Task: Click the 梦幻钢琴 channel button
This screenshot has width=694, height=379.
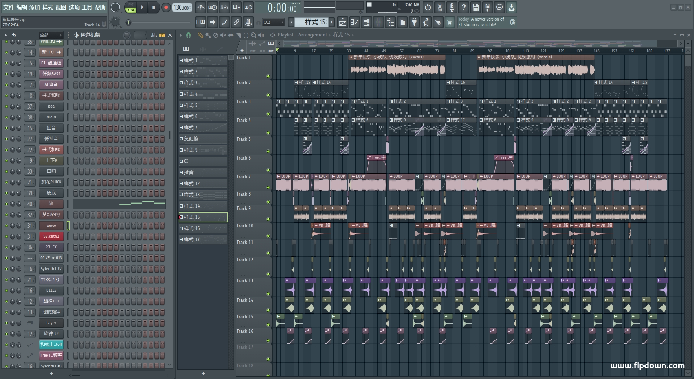Action: [51, 215]
